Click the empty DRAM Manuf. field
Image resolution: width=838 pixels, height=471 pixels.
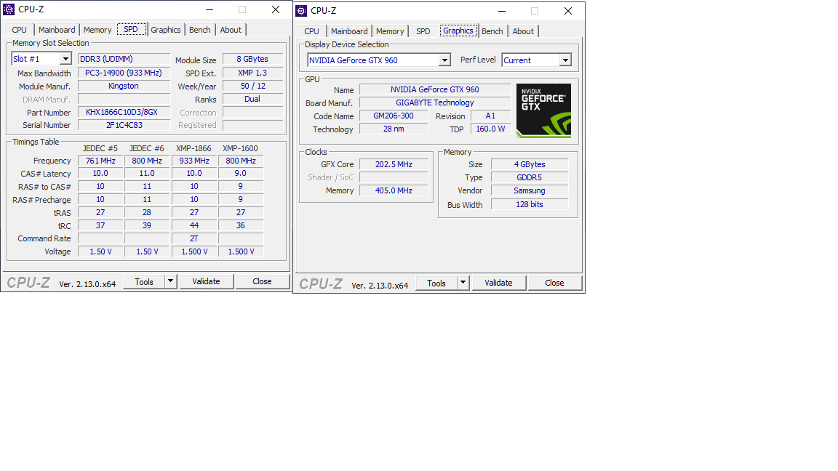(124, 99)
